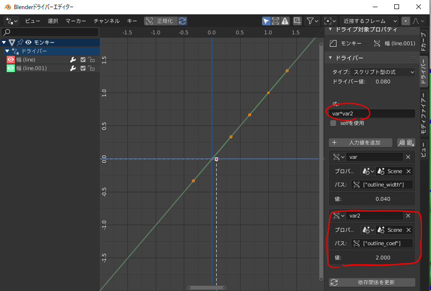Open the filters funnel dropdown

(312, 21)
